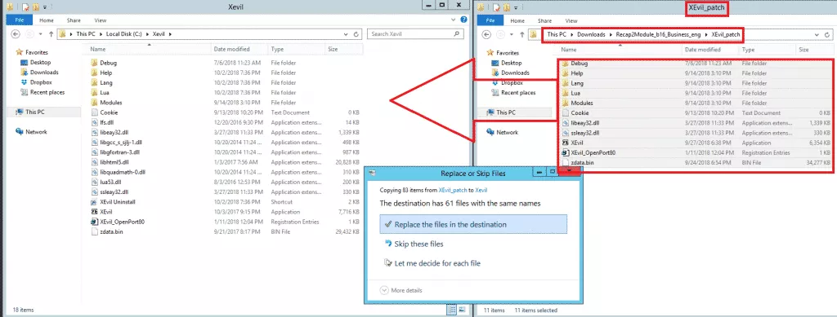Open Quick Access customize arrow in Xevil window
Screen dimensions: 837x317
44,7
